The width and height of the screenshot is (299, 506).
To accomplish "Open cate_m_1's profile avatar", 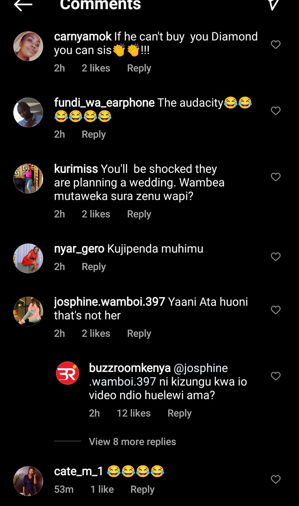I will point(28,481).
